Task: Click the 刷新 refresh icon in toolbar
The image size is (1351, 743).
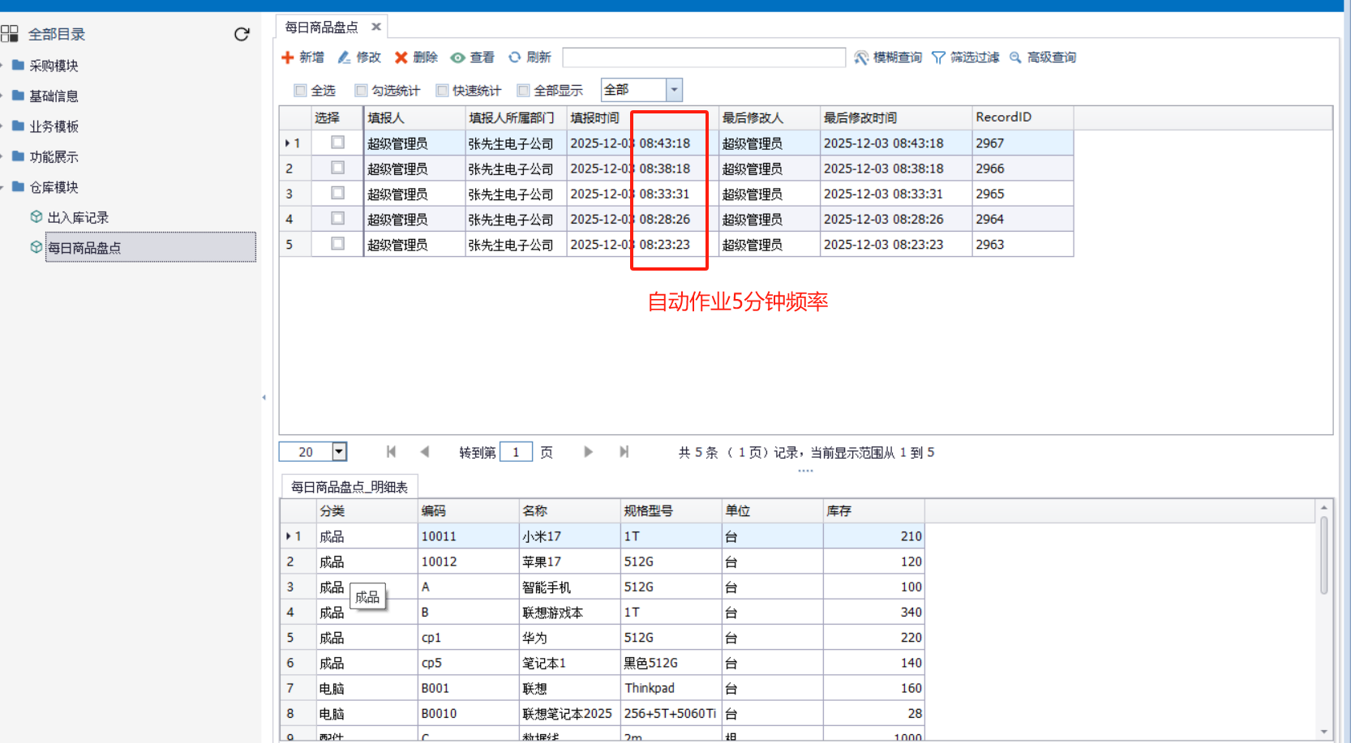Action: [x=515, y=58]
